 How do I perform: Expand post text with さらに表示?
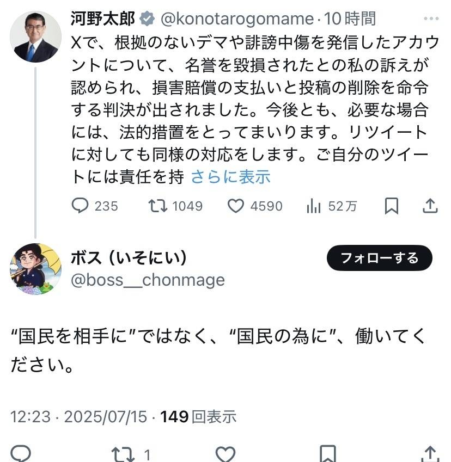[x=230, y=176]
